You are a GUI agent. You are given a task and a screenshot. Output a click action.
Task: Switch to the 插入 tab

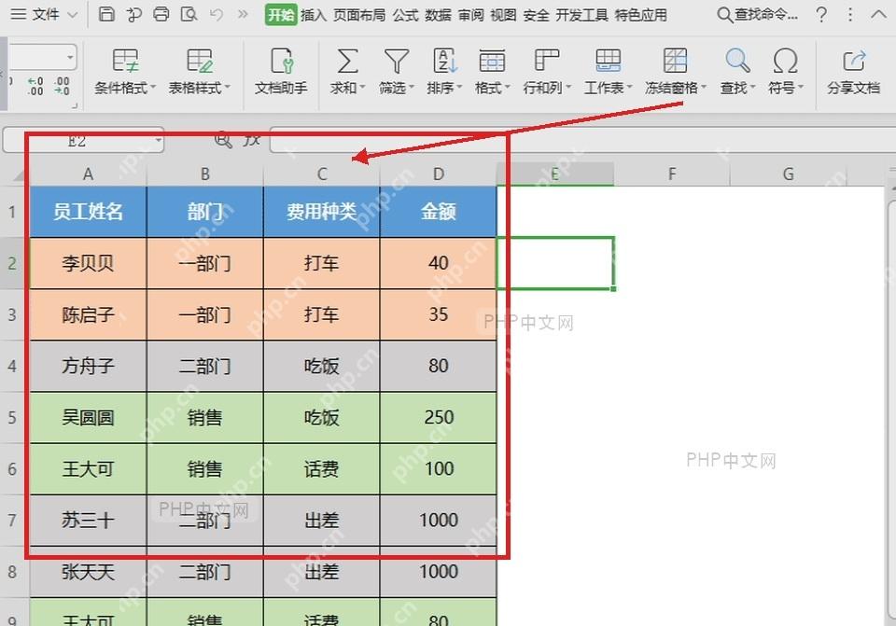pyautogui.click(x=314, y=15)
